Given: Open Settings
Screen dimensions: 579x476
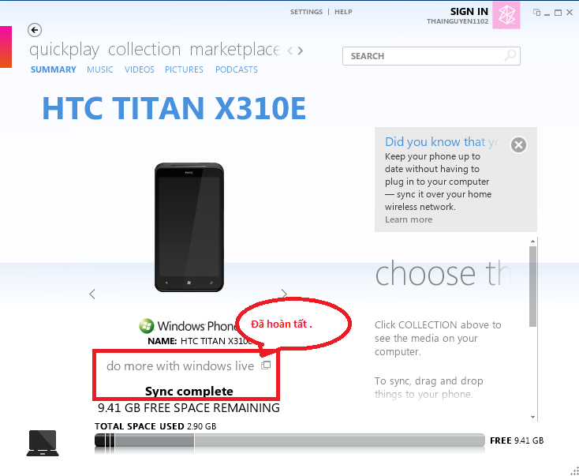Looking at the screenshot, I should point(306,12).
